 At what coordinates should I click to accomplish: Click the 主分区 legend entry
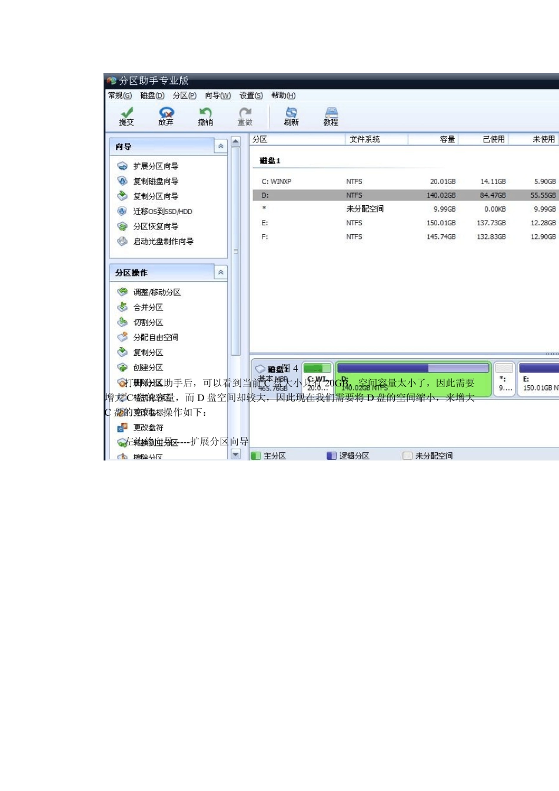point(269,456)
